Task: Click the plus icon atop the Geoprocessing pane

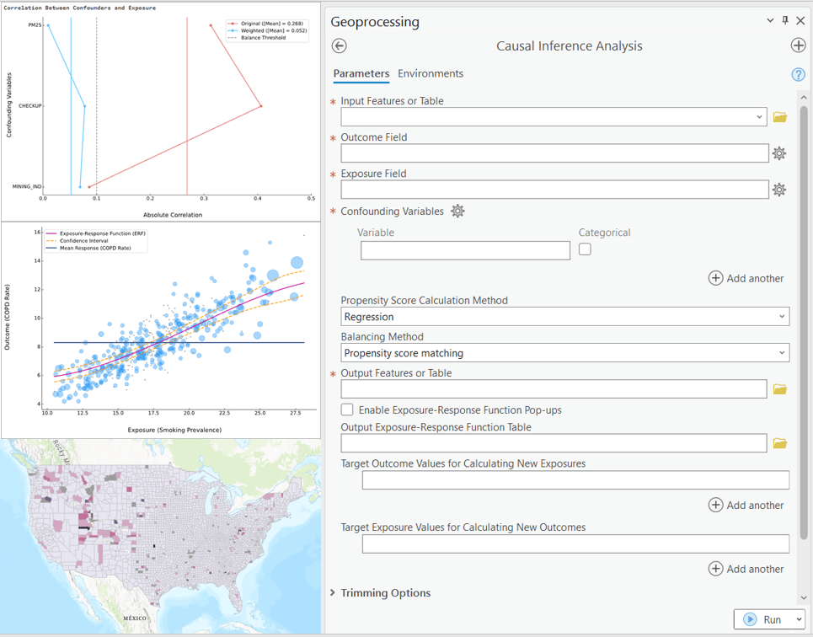Action: 799,45
